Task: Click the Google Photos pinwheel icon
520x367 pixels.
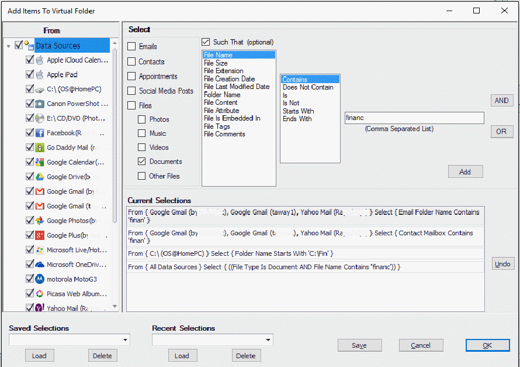Action: coord(40,221)
